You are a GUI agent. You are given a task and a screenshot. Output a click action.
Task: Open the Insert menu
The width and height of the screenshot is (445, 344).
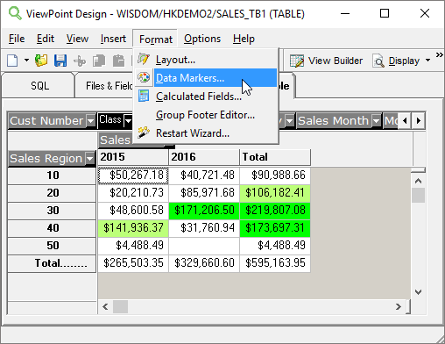point(113,39)
